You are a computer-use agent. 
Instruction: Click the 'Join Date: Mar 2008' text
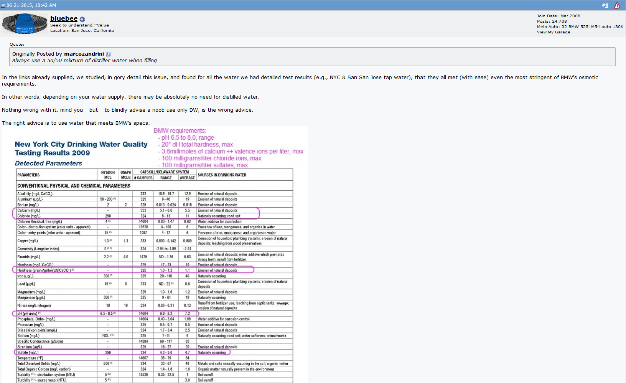[x=558, y=16]
